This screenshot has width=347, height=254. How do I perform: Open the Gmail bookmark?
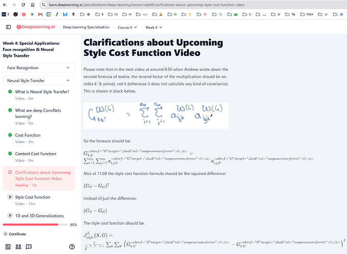[40, 14]
